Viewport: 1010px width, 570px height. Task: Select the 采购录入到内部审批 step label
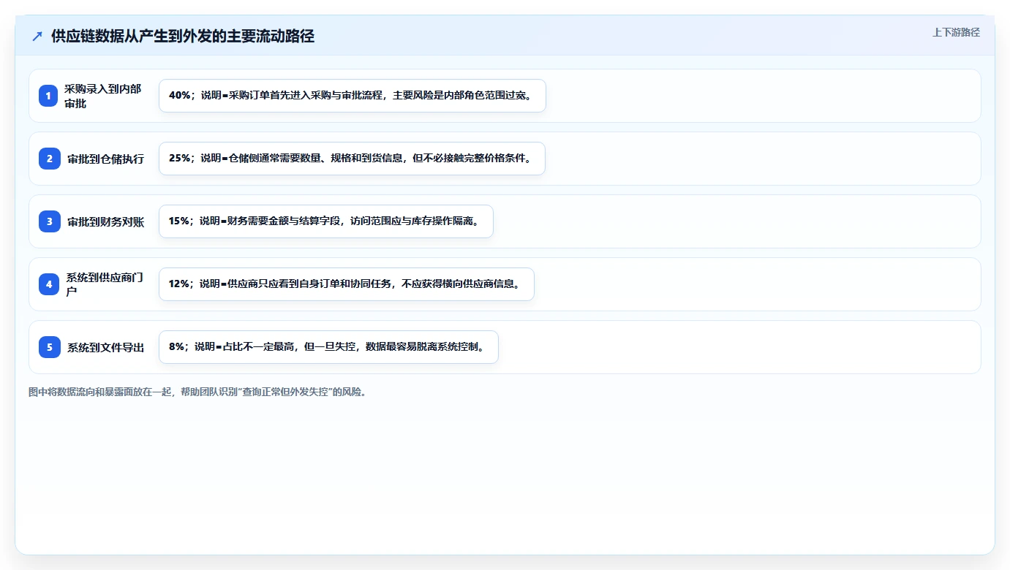[x=103, y=96]
